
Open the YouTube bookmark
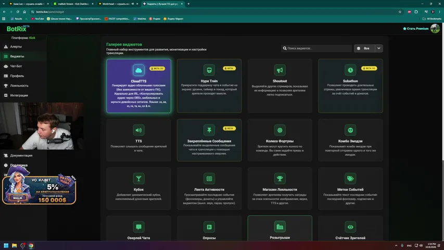pyautogui.click(x=37, y=19)
